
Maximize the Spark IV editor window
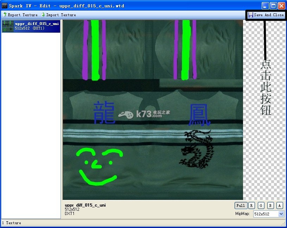pyautogui.click(x=273, y=6)
